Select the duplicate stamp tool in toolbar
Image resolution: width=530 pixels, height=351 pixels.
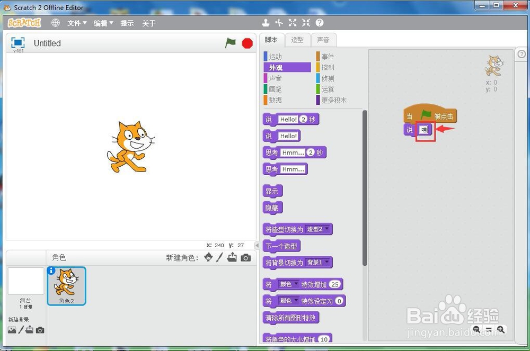click(266, 23)
